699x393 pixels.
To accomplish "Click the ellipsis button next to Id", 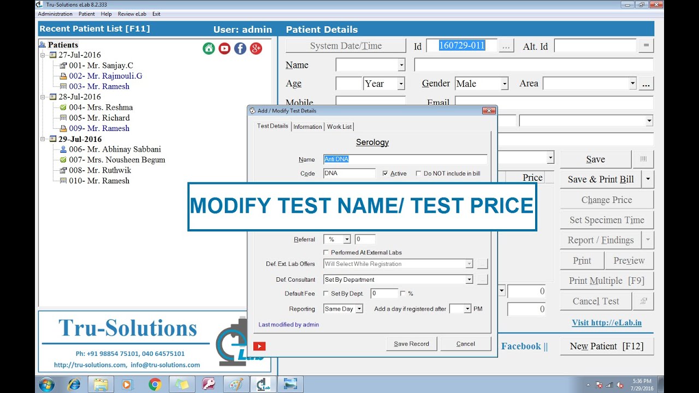I will pyautogui.click(x=506, y=46).
